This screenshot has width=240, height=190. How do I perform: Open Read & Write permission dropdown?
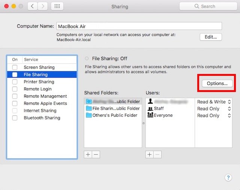214,102
